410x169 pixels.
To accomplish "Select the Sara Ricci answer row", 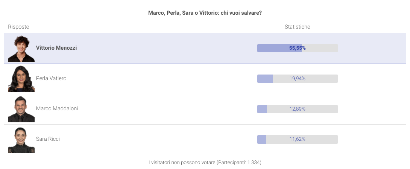I will tap(205, 140).
